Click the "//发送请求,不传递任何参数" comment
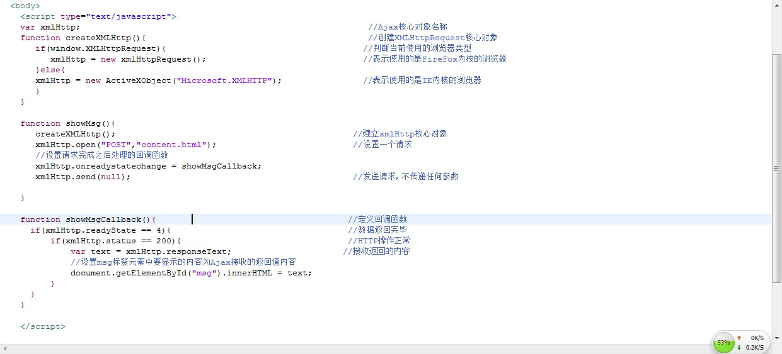 tap(406, 177)
